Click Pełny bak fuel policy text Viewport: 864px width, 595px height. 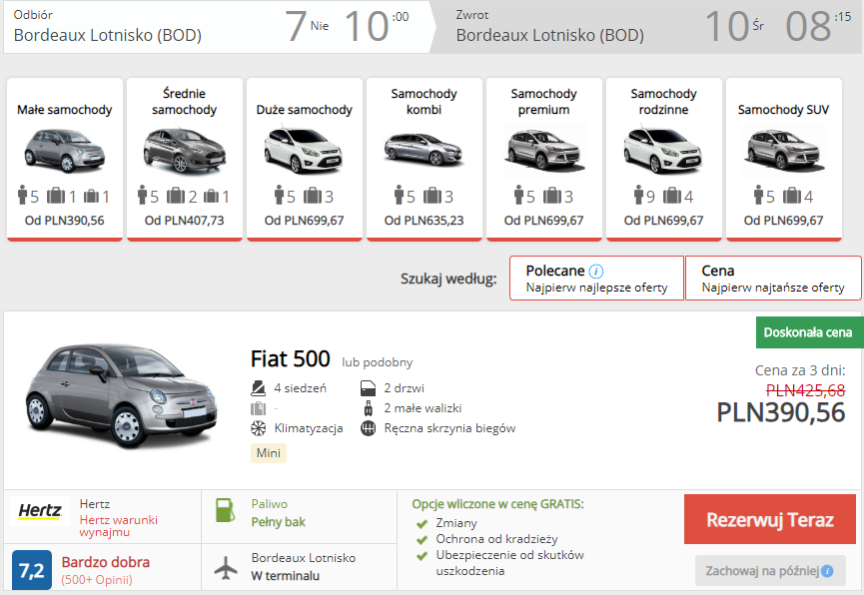(x=279, y=522)
